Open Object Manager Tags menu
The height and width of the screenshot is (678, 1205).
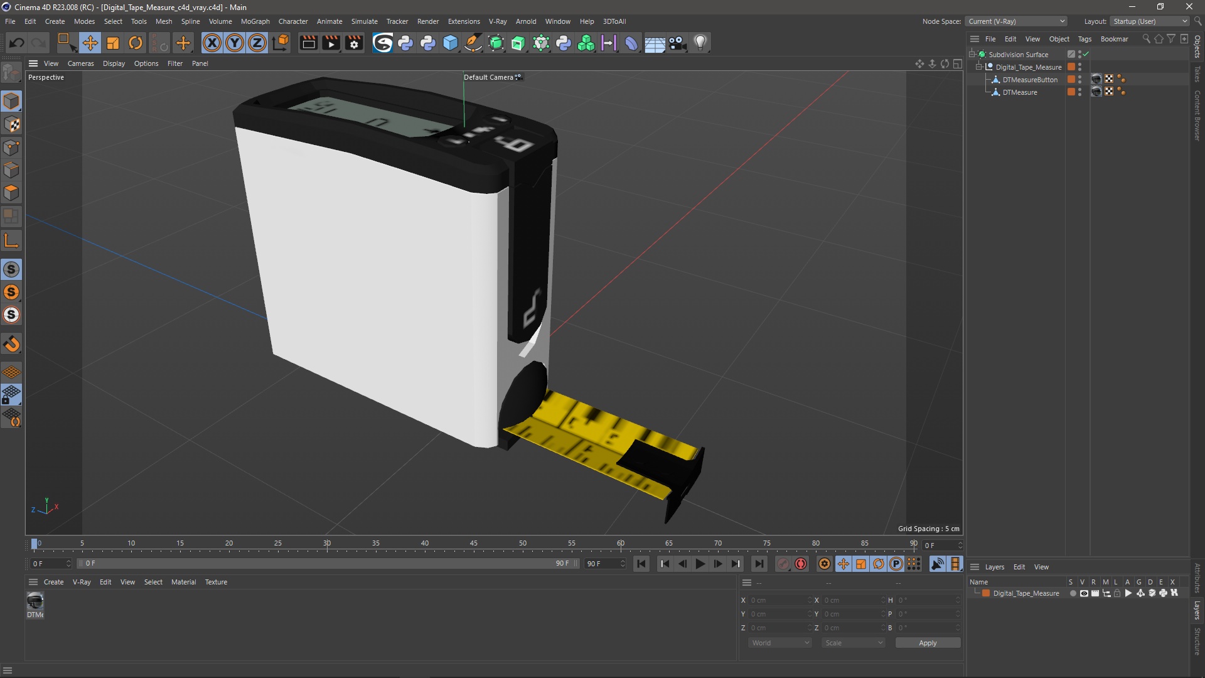[1084, 39]
